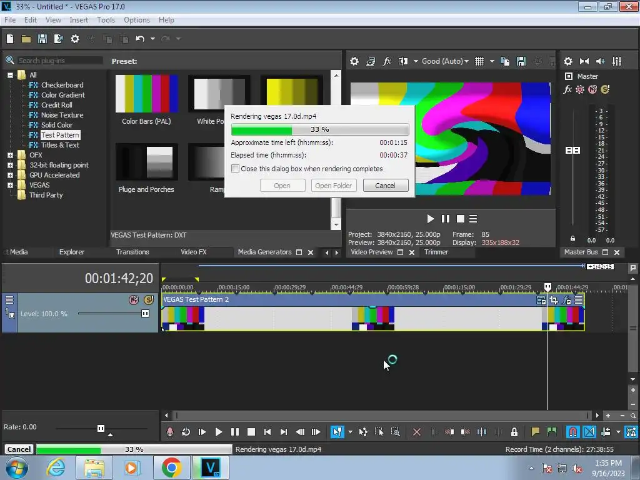Click Cancel button in the status bar
Image resolution: width=640 pixels, height=480 pixels.
pyautogui.click(x=19, y=449)
